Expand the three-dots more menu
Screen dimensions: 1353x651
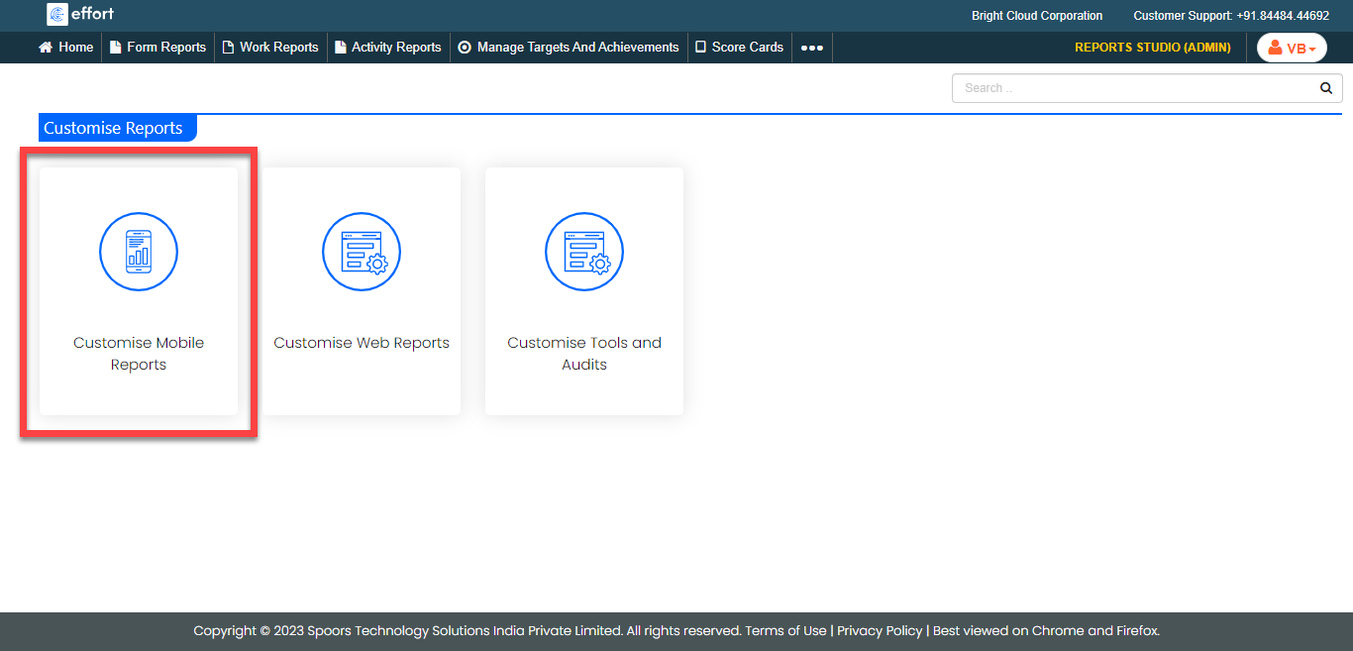[x=811, y=48]
